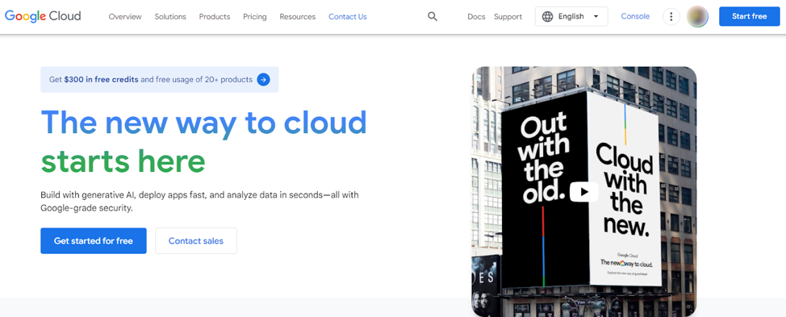
Task: Open the three-dot more options menu
Action: tap(671, 16)
